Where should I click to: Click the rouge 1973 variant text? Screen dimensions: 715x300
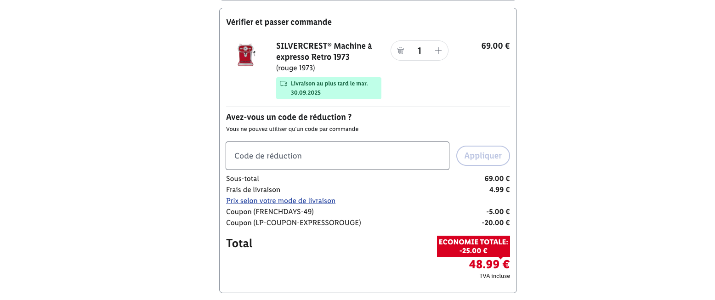pos(295,68)
